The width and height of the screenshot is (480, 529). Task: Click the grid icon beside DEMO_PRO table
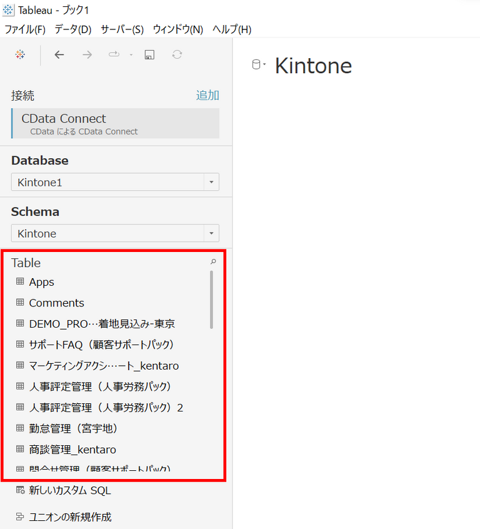[x=20, y=323]
